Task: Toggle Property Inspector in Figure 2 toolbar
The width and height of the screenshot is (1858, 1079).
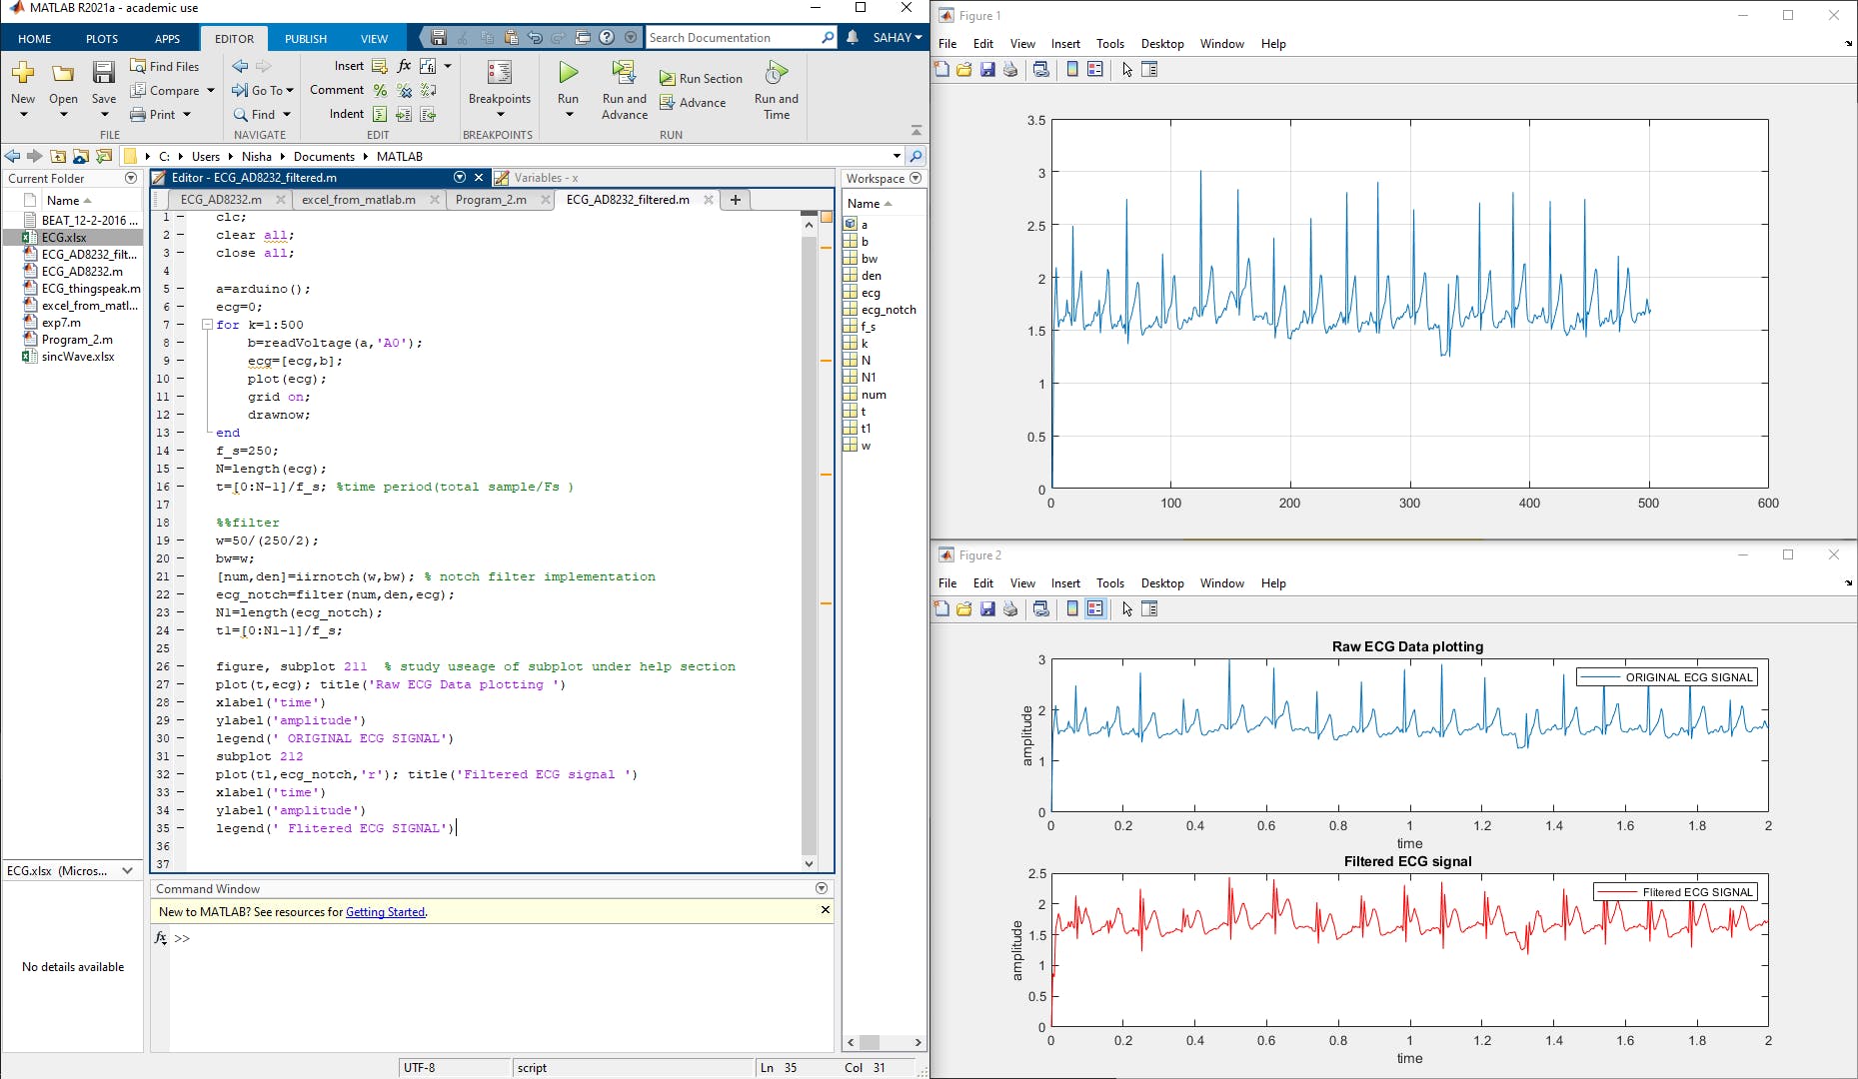Action: pyautogui.click(x=1149, y=608)
